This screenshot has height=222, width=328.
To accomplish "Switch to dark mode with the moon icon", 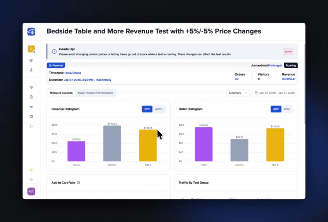I will 31,179.
